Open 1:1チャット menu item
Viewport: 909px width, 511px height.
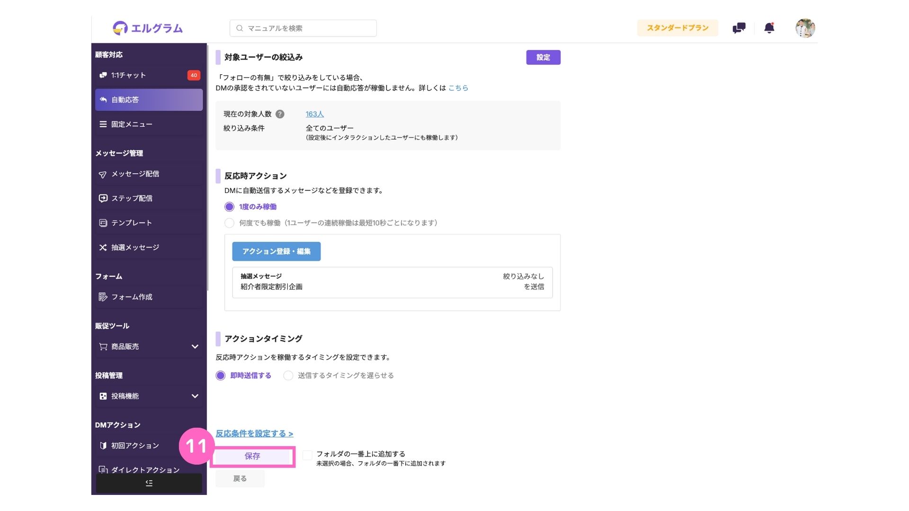coord(149,75)
